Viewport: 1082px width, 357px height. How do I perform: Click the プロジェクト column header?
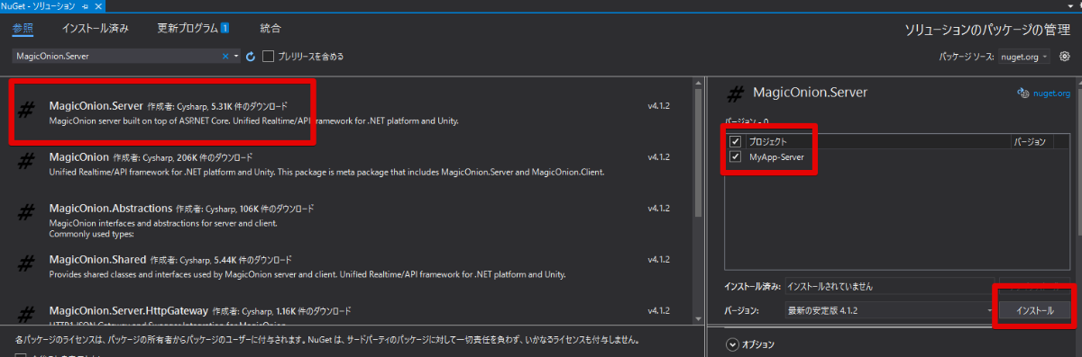[x=768, y=142]
